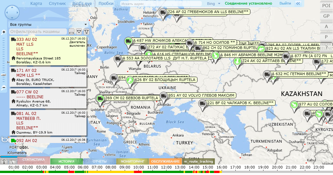Screen dimensions: 333x175
Task: Open the GP side panel
Action: (x=326, y=16)
